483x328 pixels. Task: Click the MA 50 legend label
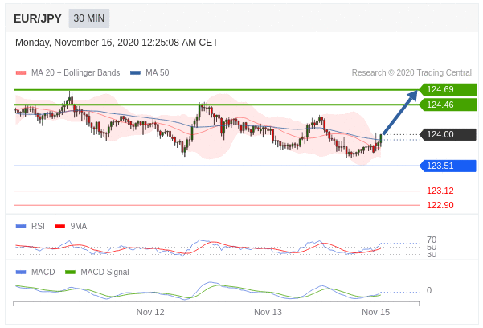157,72
